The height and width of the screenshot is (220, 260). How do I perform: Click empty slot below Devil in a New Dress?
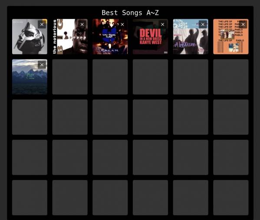(150, 77)
